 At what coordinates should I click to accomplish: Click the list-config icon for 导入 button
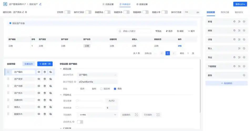pyautogui.click(x=239, y=48)
